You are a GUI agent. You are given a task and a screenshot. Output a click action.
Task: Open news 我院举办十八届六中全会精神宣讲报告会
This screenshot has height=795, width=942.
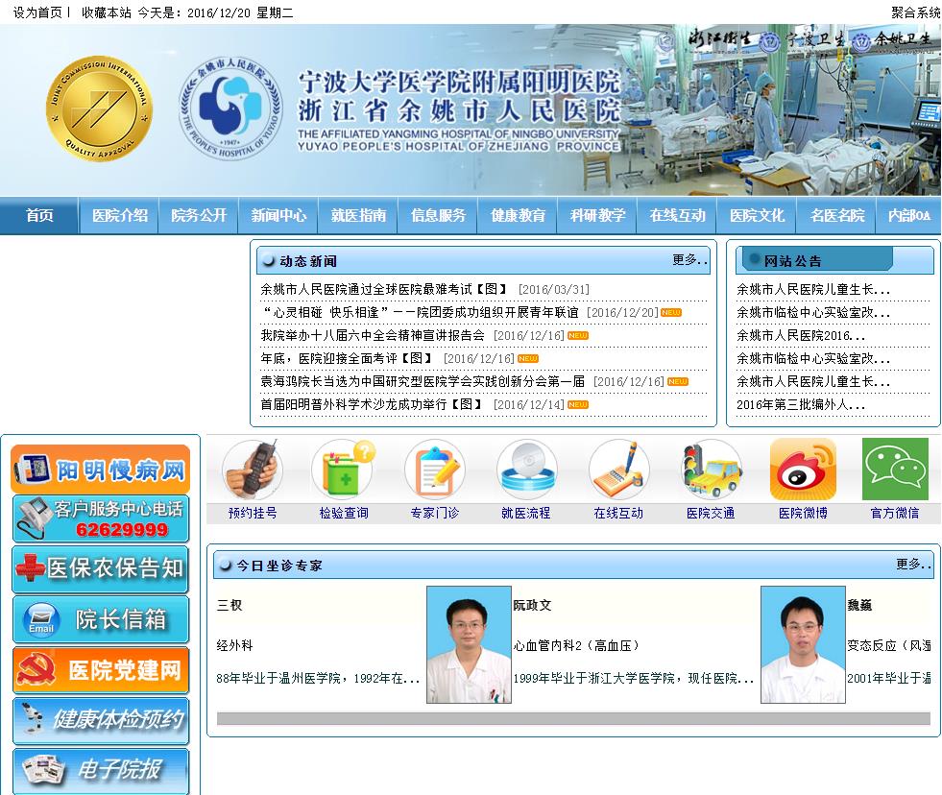coord(372,335)
